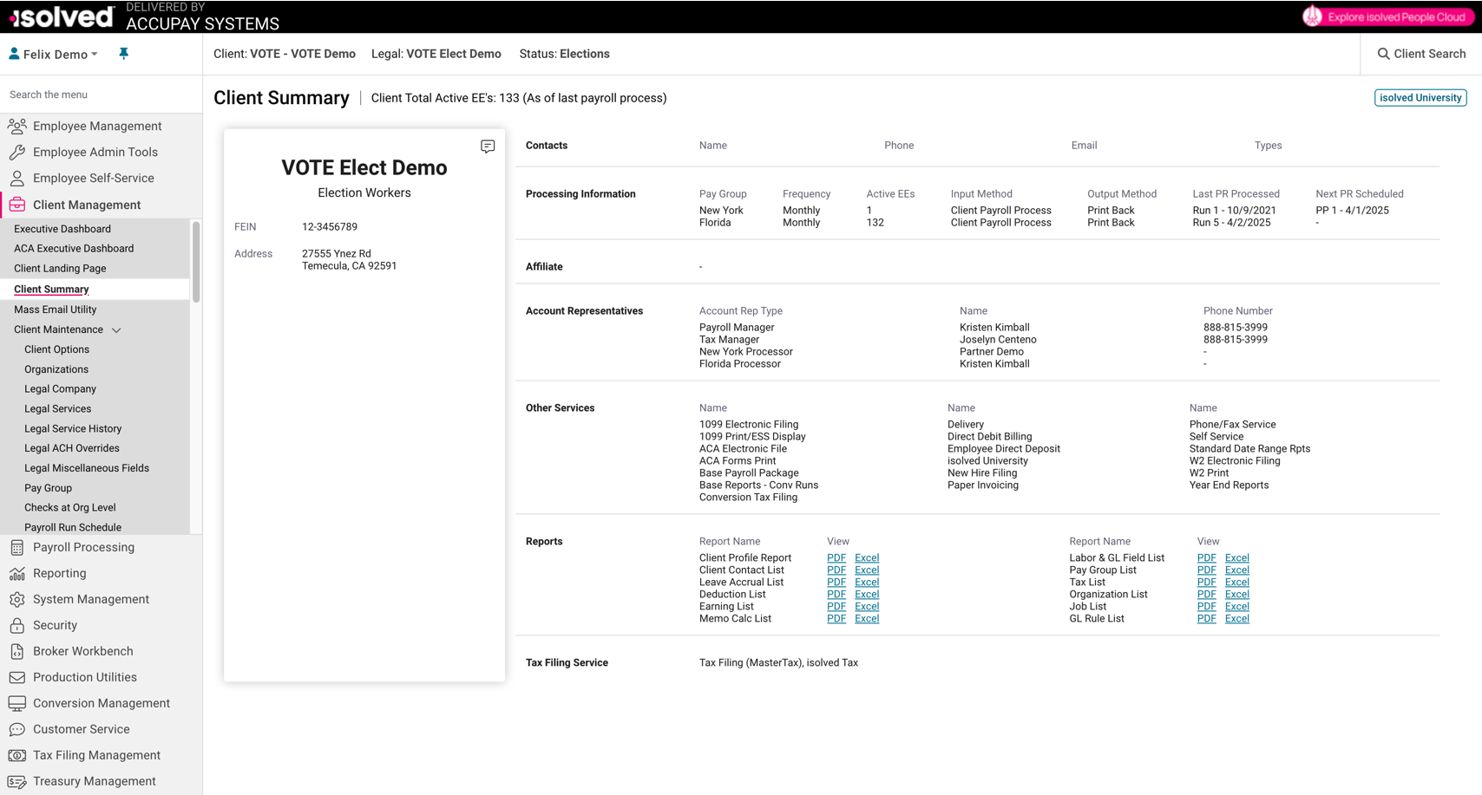Open the Felix Demo user dropdown arrow
This screenshot has height=795, width=1482.
pyautogui.click(x=95, y=54)
